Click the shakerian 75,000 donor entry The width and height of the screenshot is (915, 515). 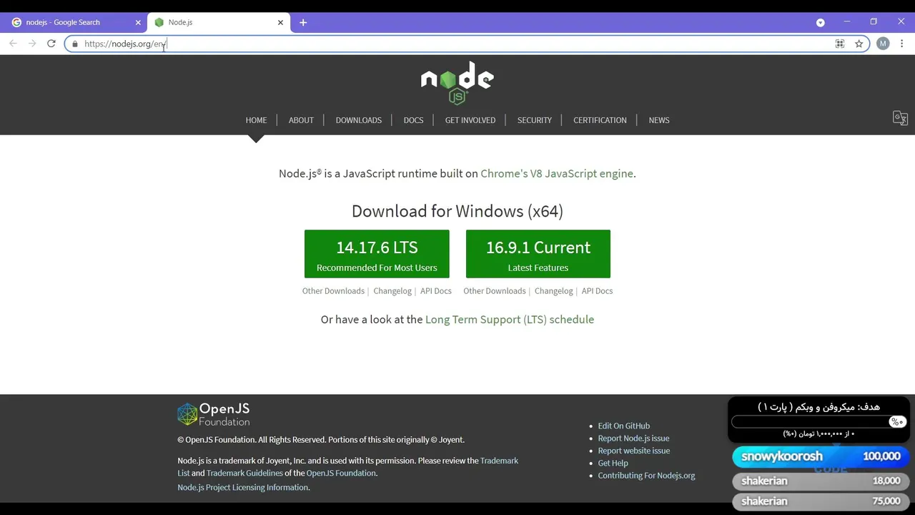(x=821, y=501)
